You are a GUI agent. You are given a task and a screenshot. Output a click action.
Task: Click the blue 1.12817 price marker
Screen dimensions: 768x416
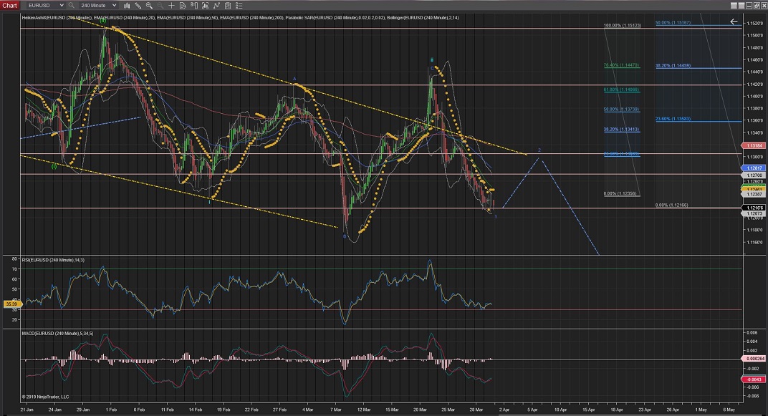[x=754, y=168]
